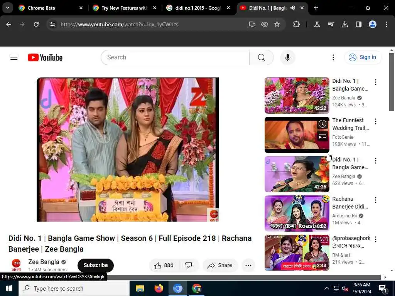Click the search magnifier button
The image size is (395, 296).
(x=261, y=57)
